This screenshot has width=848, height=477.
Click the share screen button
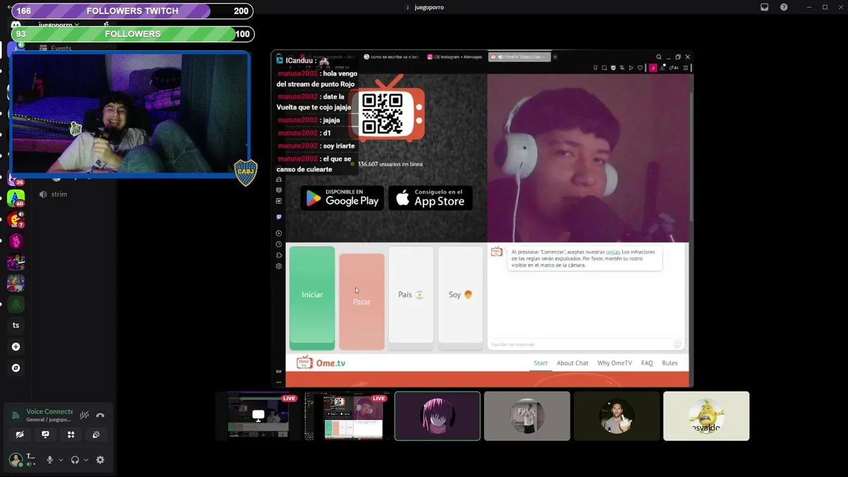[x=45, y=435]
